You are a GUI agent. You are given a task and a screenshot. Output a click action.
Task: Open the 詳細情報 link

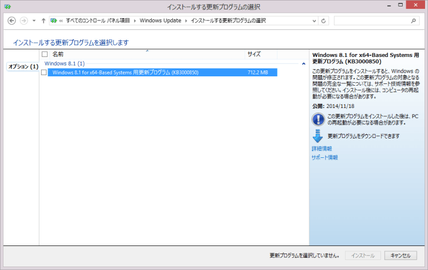[x=321, y=149]
